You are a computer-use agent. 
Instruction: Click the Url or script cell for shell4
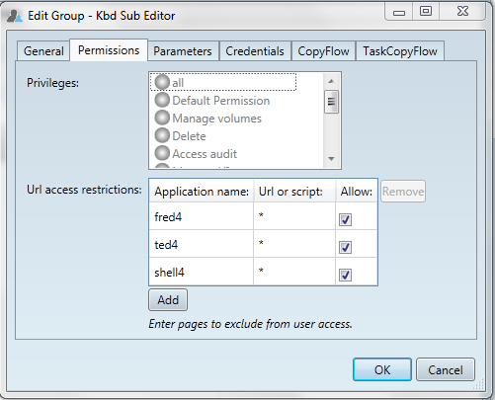[x=294, y=272]
